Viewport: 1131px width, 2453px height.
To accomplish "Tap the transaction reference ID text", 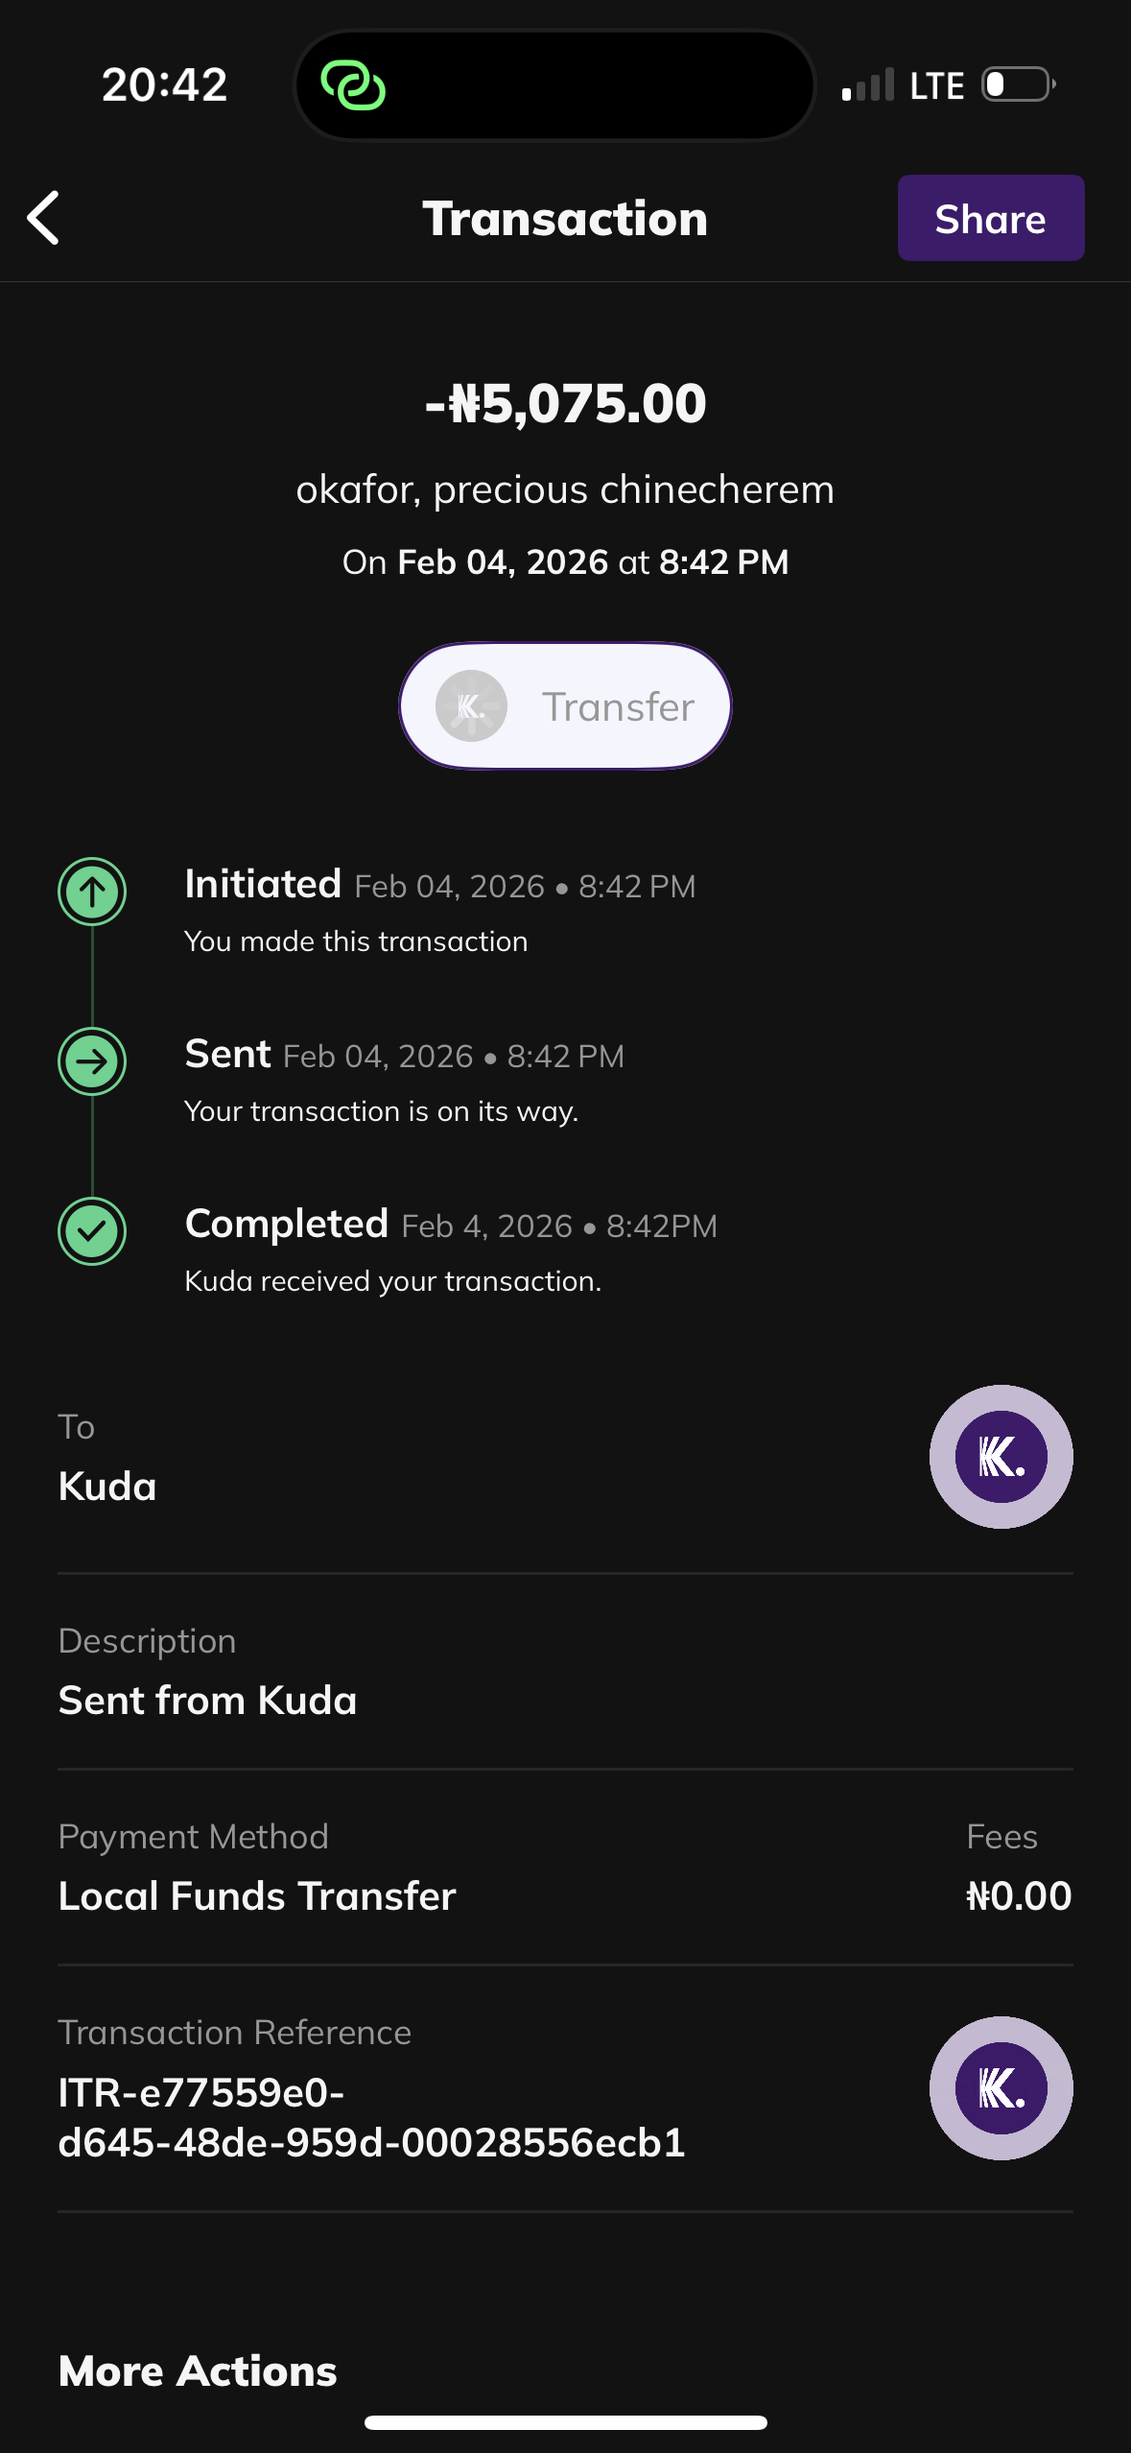I will point(371,2117).
